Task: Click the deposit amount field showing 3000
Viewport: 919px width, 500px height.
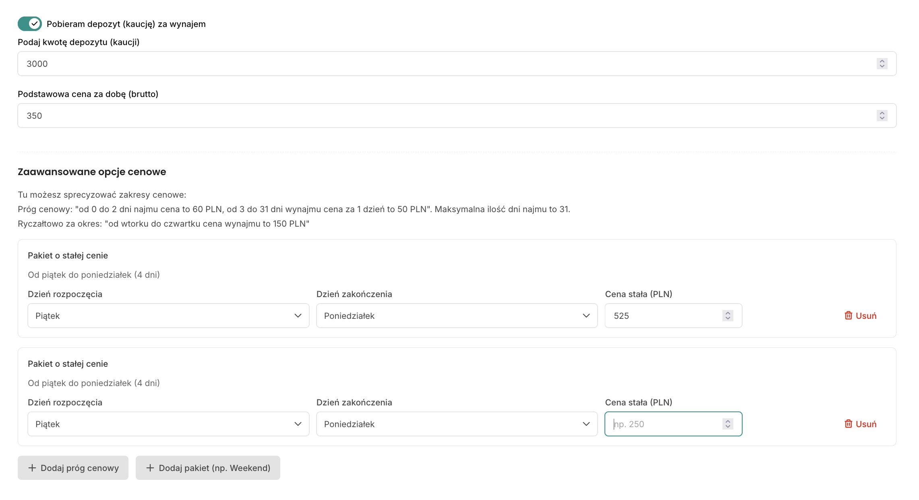Action: 443,64
